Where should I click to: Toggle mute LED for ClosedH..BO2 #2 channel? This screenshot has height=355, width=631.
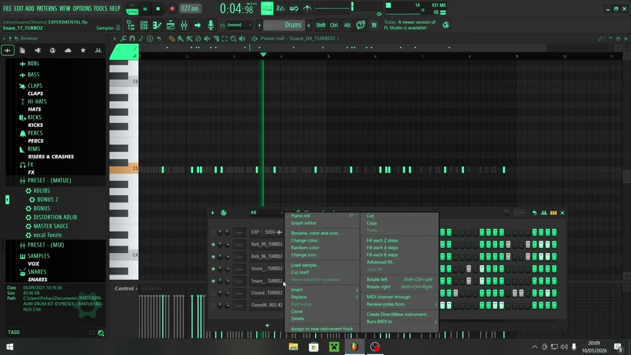point(213,305)
